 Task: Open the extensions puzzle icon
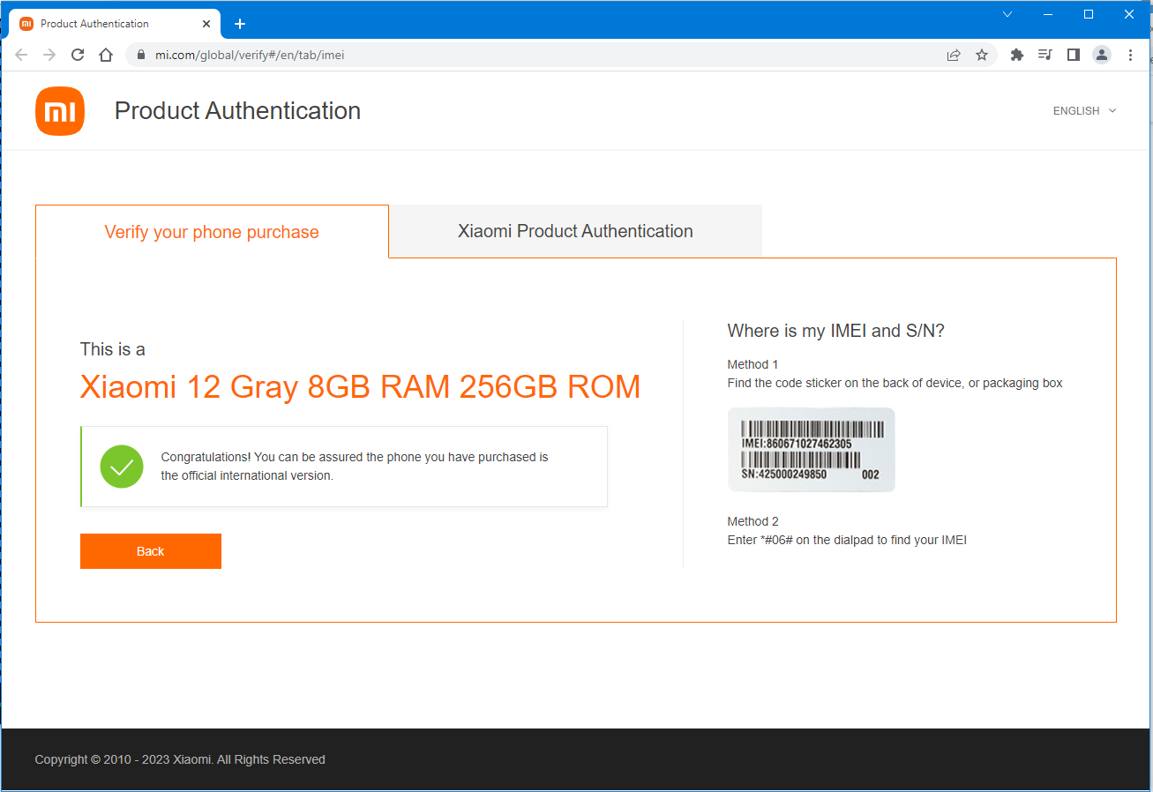point(1017,55)
